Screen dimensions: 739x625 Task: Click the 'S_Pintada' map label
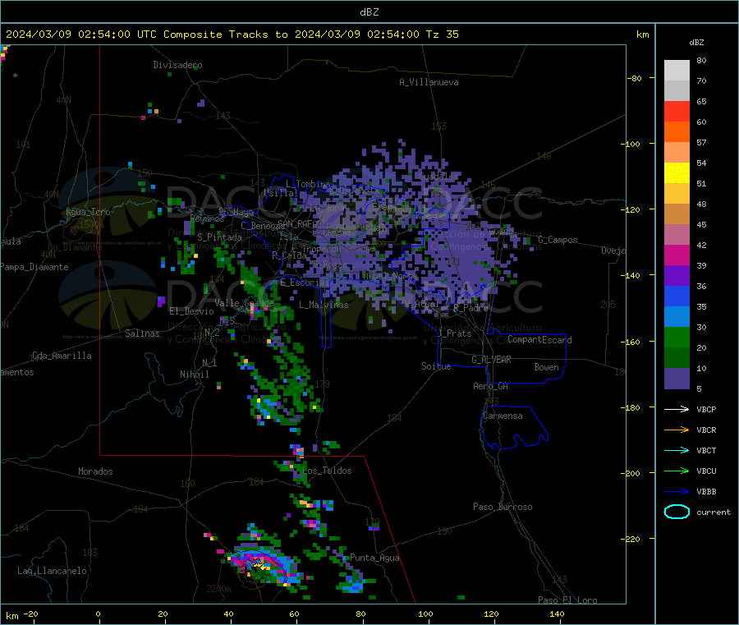point(219,237)
